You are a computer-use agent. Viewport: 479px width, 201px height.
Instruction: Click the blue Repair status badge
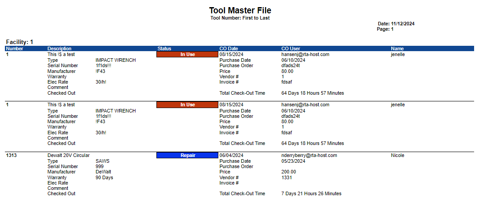(x=187, y=156)
